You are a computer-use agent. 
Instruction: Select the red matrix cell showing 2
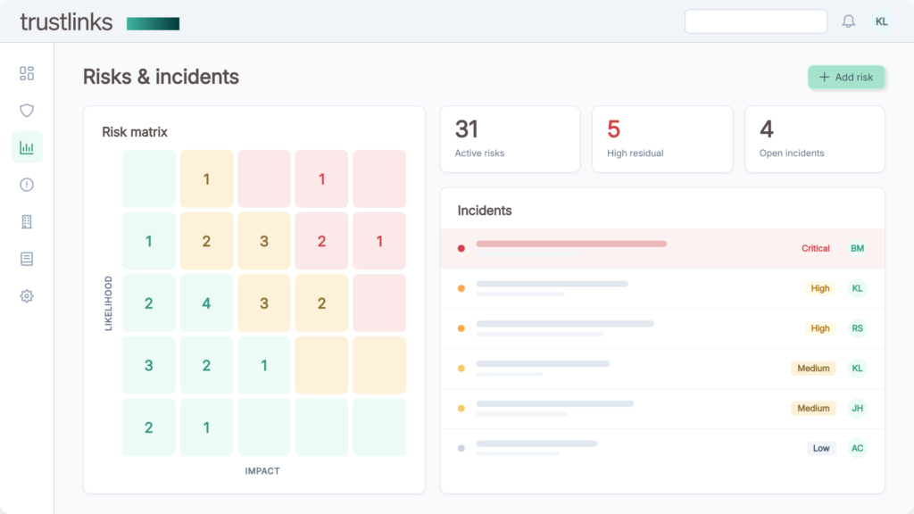pyautogui.click(x=321, y=241)
